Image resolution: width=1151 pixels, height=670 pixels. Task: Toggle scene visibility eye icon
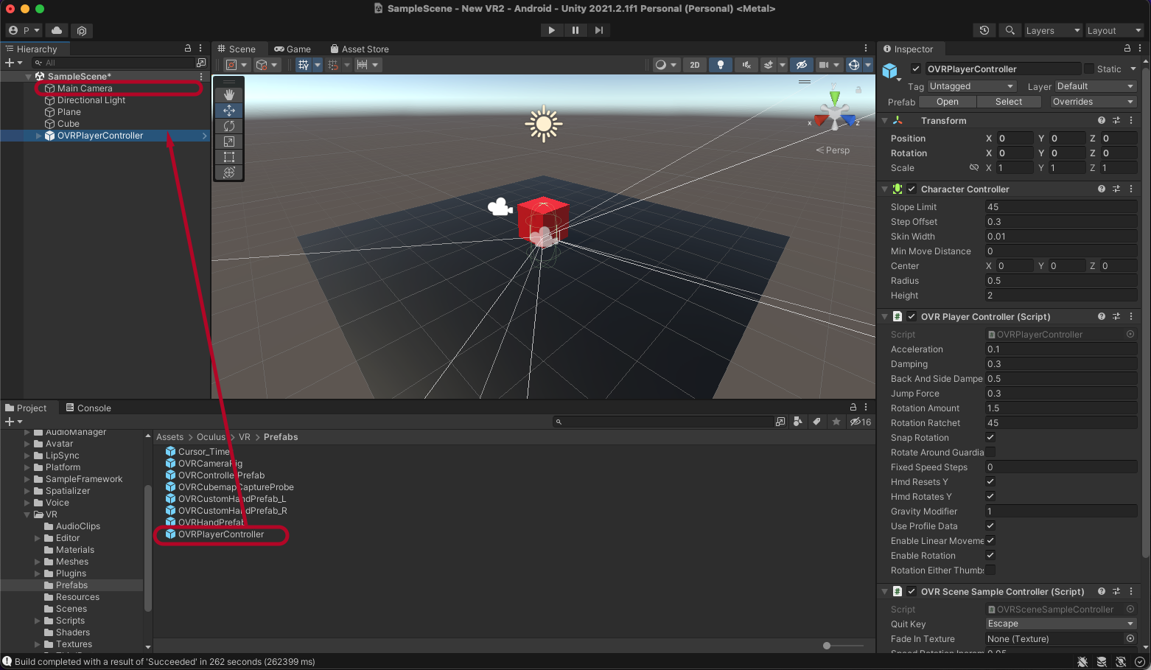[801, 65]
